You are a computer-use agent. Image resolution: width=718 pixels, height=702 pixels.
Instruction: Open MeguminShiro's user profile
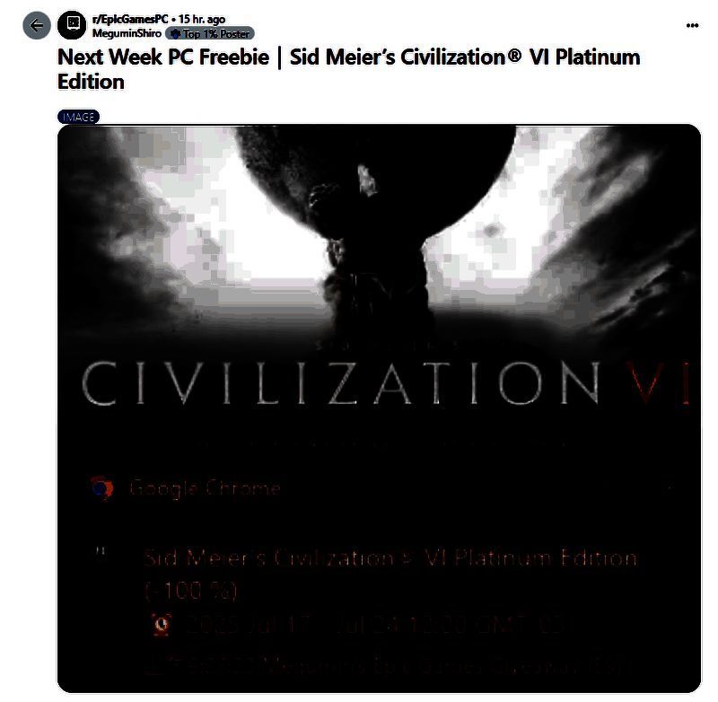pyautogui.click(x=127, y=33)
